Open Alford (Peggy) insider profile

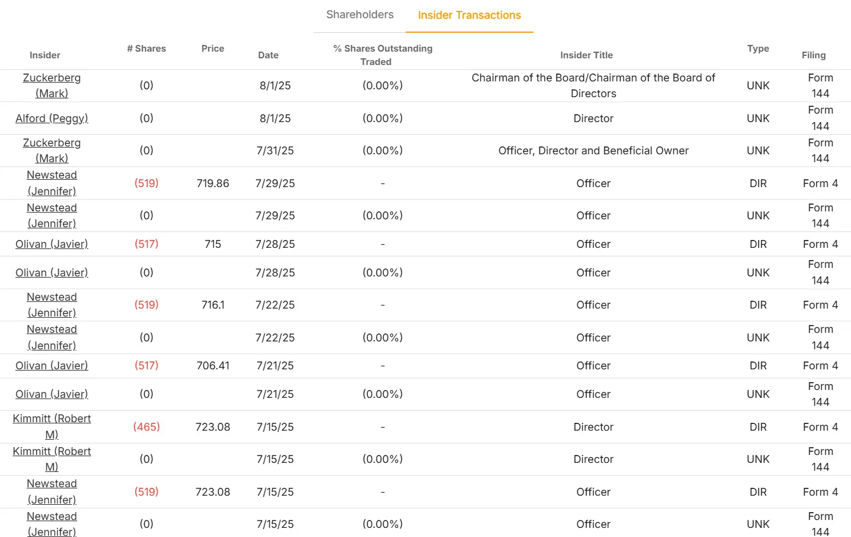(x=52, y=118)
